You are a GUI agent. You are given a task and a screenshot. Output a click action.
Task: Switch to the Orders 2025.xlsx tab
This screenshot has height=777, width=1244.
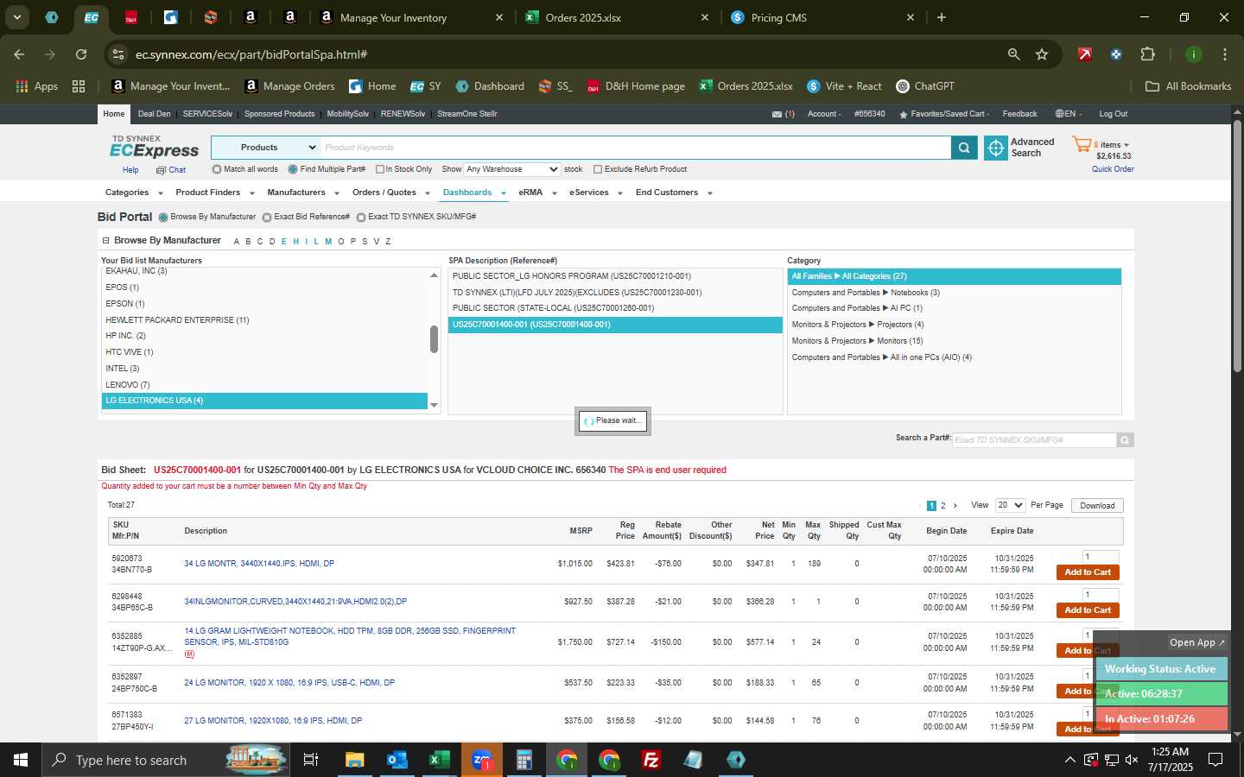[617, 17]
